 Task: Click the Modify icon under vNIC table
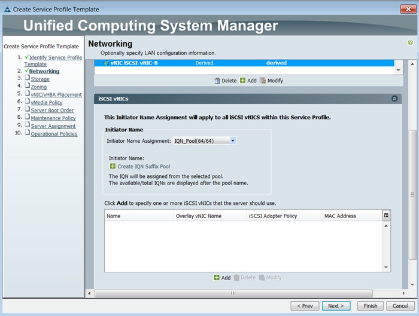tap(263, 81)
